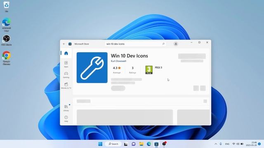Maximize the Microsoft Store window
The image size is (264, 148).
click(199, 42)
